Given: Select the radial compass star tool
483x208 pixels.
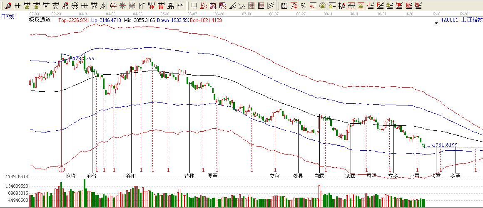Looking at the screenshot, I should tap(123, 6).
